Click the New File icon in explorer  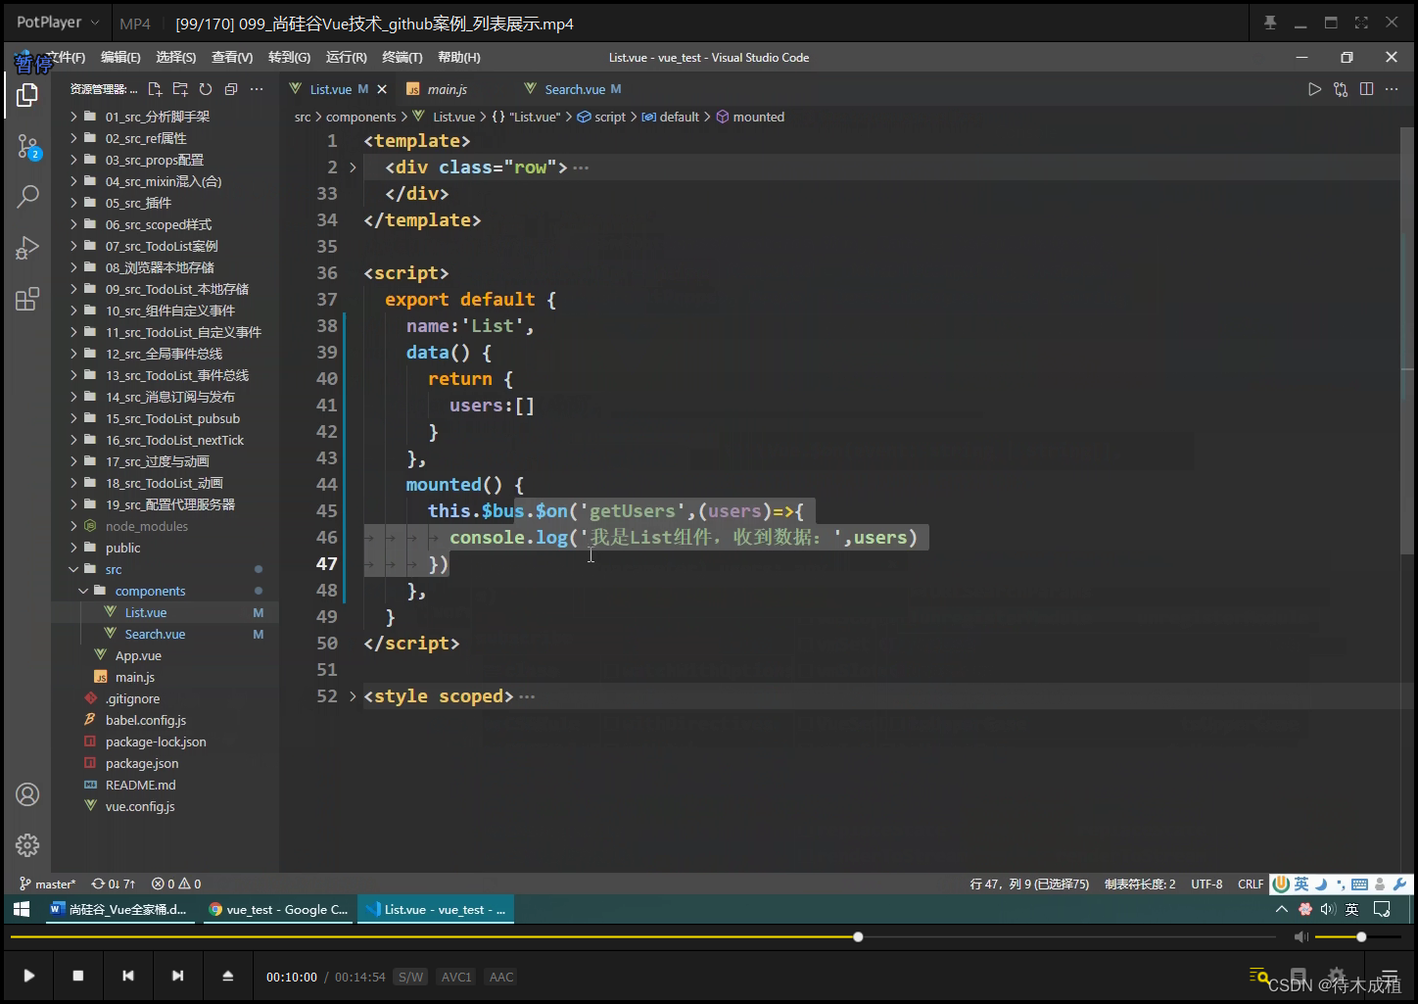tap(155, 89)
